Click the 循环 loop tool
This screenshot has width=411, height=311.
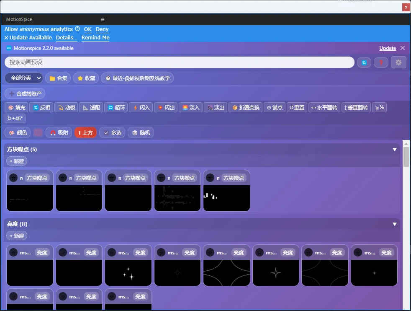click(x=116, y=108)
